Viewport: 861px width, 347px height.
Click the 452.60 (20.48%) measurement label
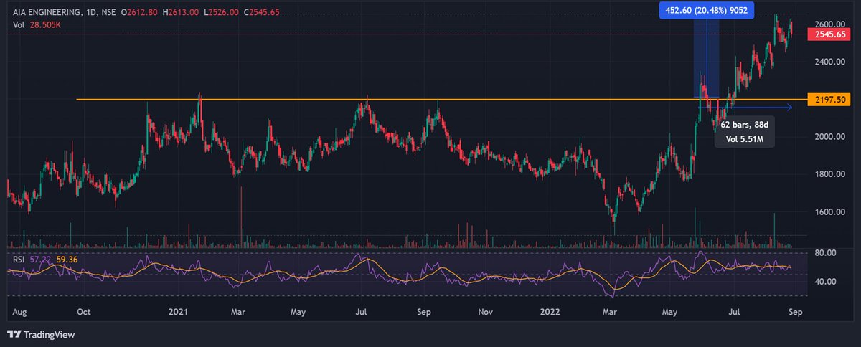click(x=707, y=9)
